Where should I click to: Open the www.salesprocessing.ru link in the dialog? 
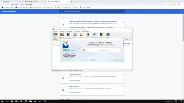[69, 60]
